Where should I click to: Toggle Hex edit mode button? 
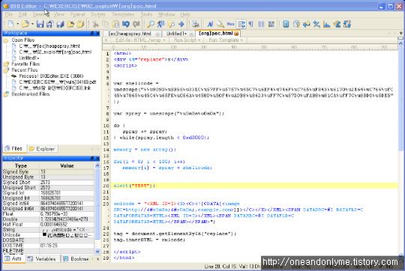click(231, 24)
